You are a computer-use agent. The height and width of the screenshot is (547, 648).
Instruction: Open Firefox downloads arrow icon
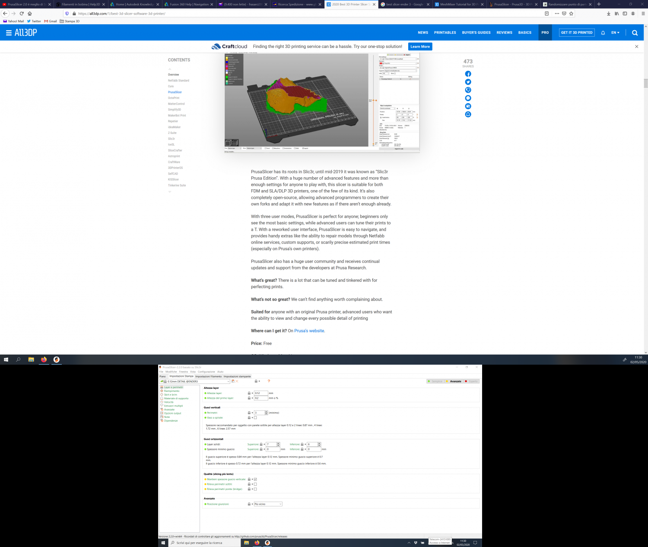(x=609, y=13)
